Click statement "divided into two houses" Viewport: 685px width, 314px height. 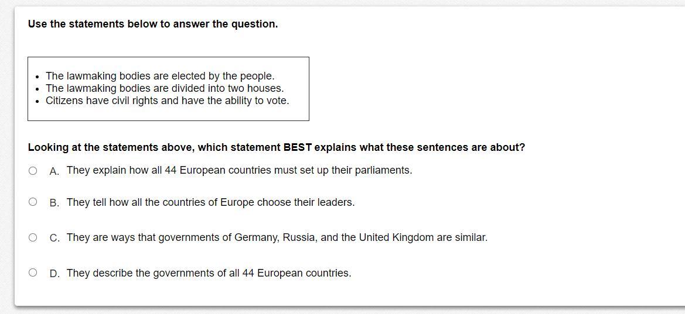tap(165, 88)
